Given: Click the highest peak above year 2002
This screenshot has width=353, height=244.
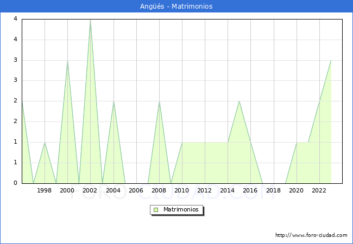Looking at the screenshot, I should coord(90,20).
